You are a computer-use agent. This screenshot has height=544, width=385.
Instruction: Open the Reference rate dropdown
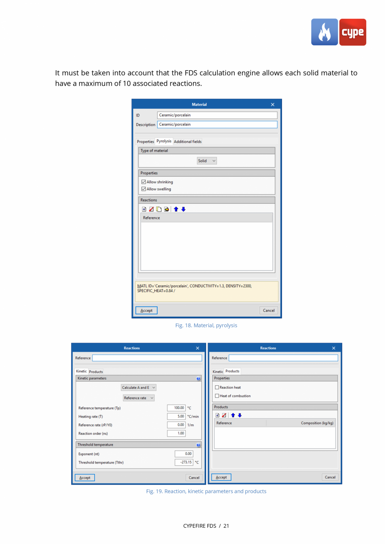point(139,398)
